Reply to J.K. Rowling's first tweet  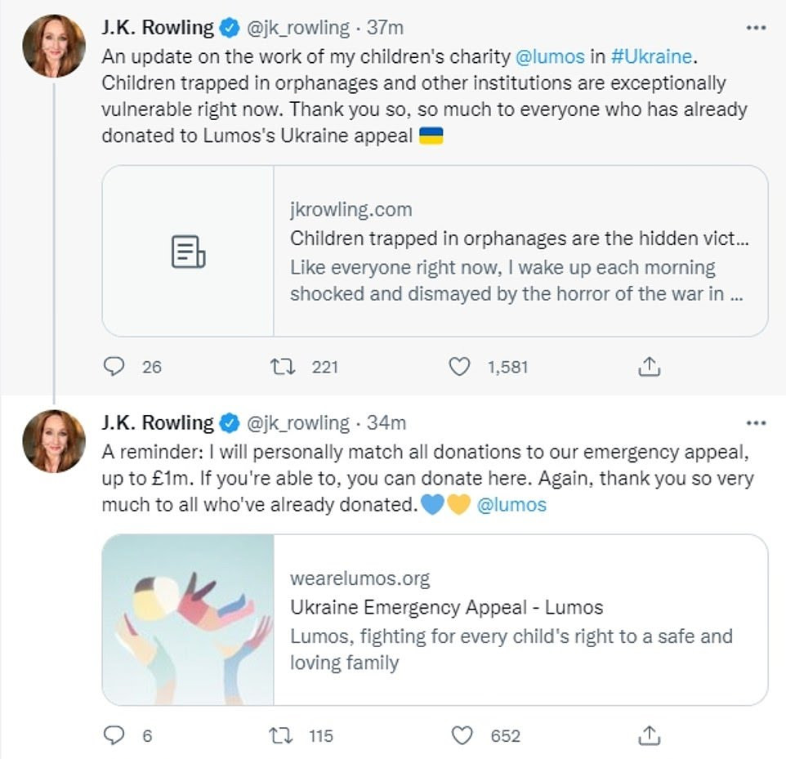point(115,367)
